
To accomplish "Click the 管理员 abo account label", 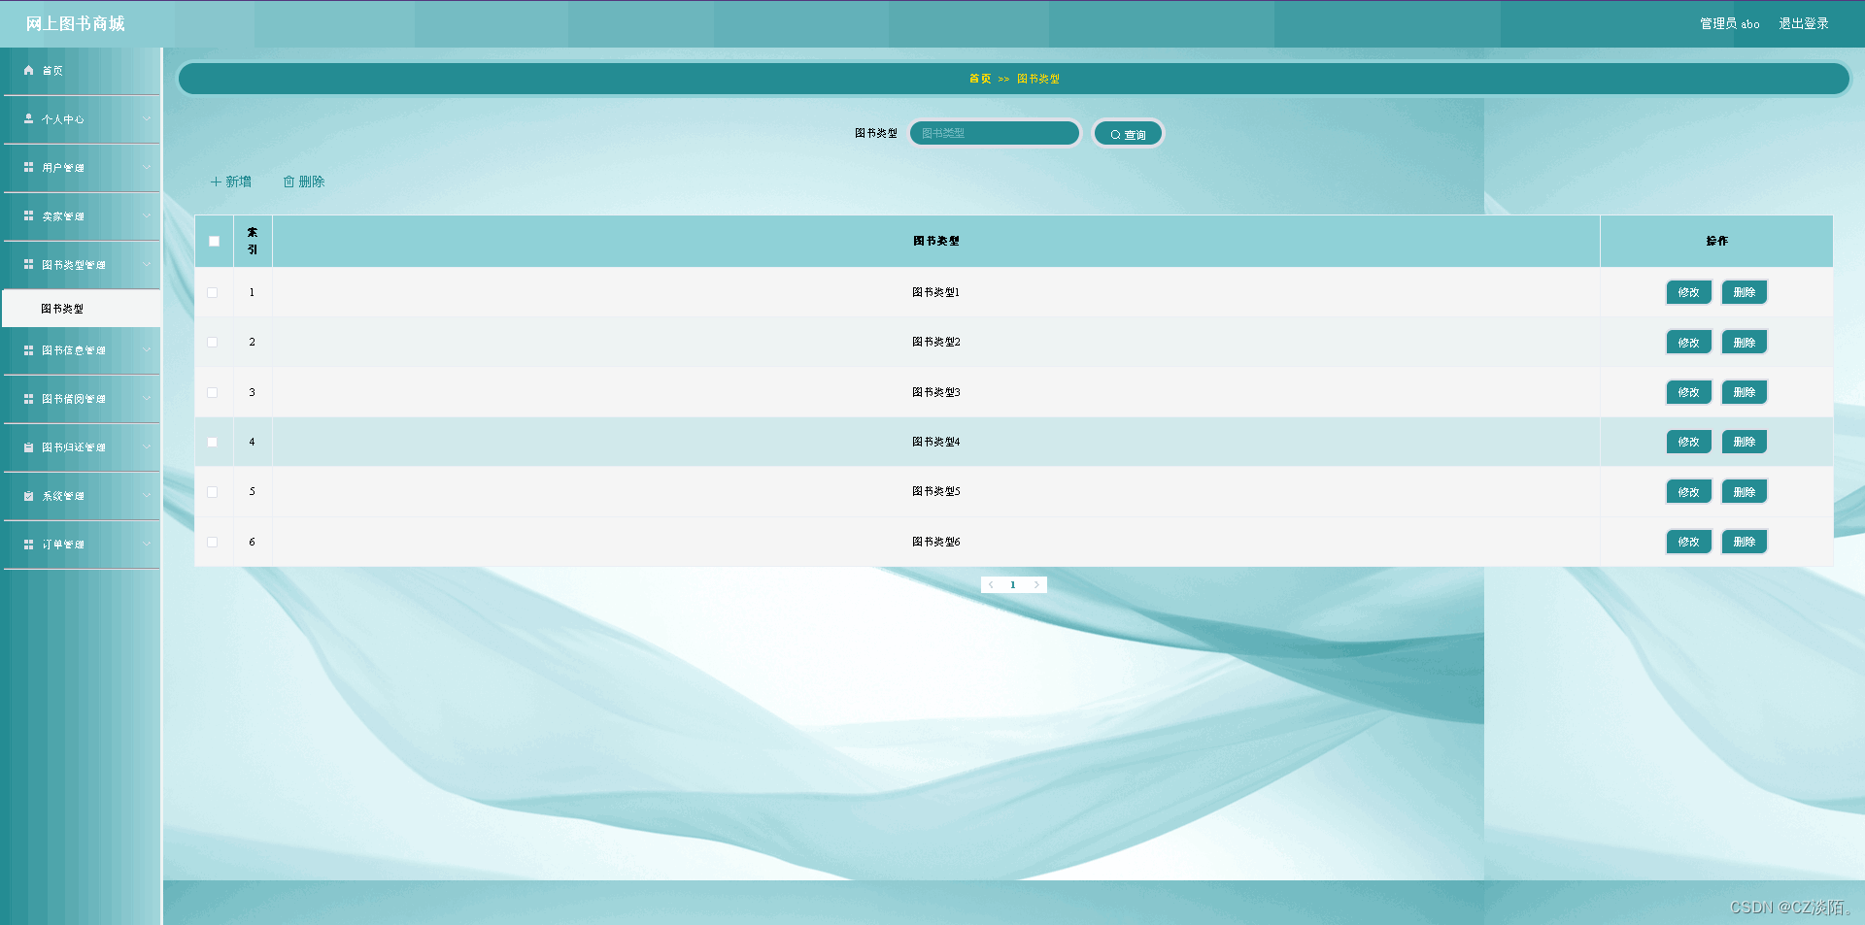I will 1729,23.
